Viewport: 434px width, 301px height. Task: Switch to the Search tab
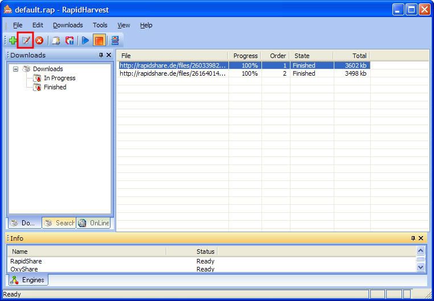click(59, 223)
